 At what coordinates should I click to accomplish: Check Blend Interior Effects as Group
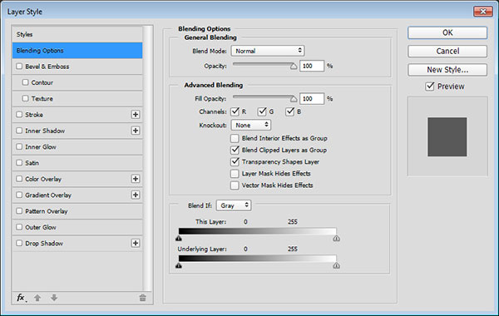(x=235, y=138)
